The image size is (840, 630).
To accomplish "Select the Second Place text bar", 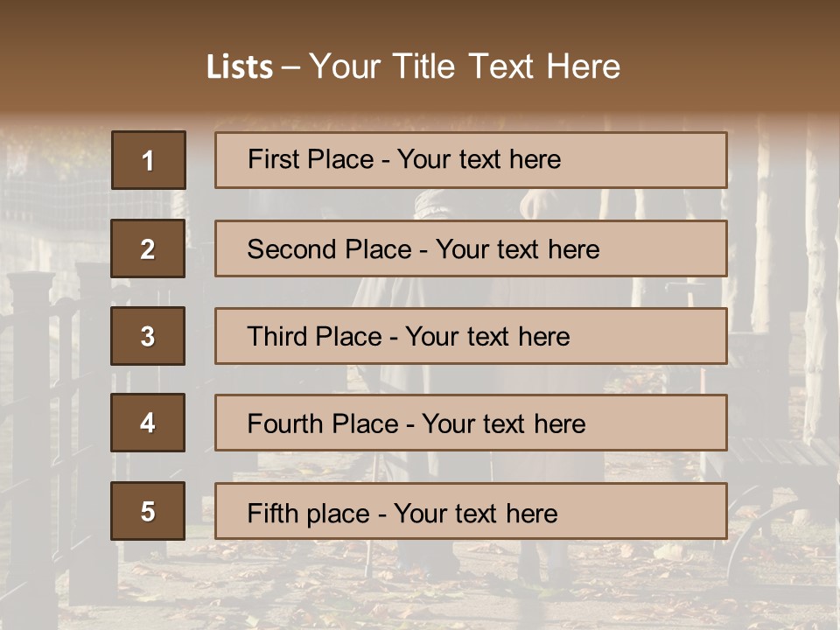I will click(471, 248).
